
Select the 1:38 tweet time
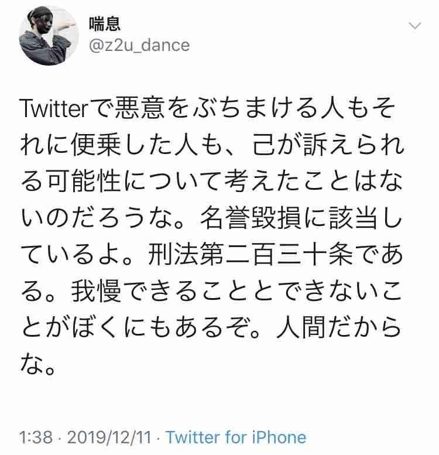tap(36, 437)
